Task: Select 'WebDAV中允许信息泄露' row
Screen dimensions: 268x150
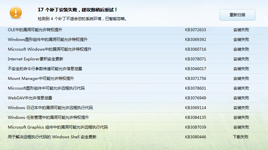Action: coord(134,98)
